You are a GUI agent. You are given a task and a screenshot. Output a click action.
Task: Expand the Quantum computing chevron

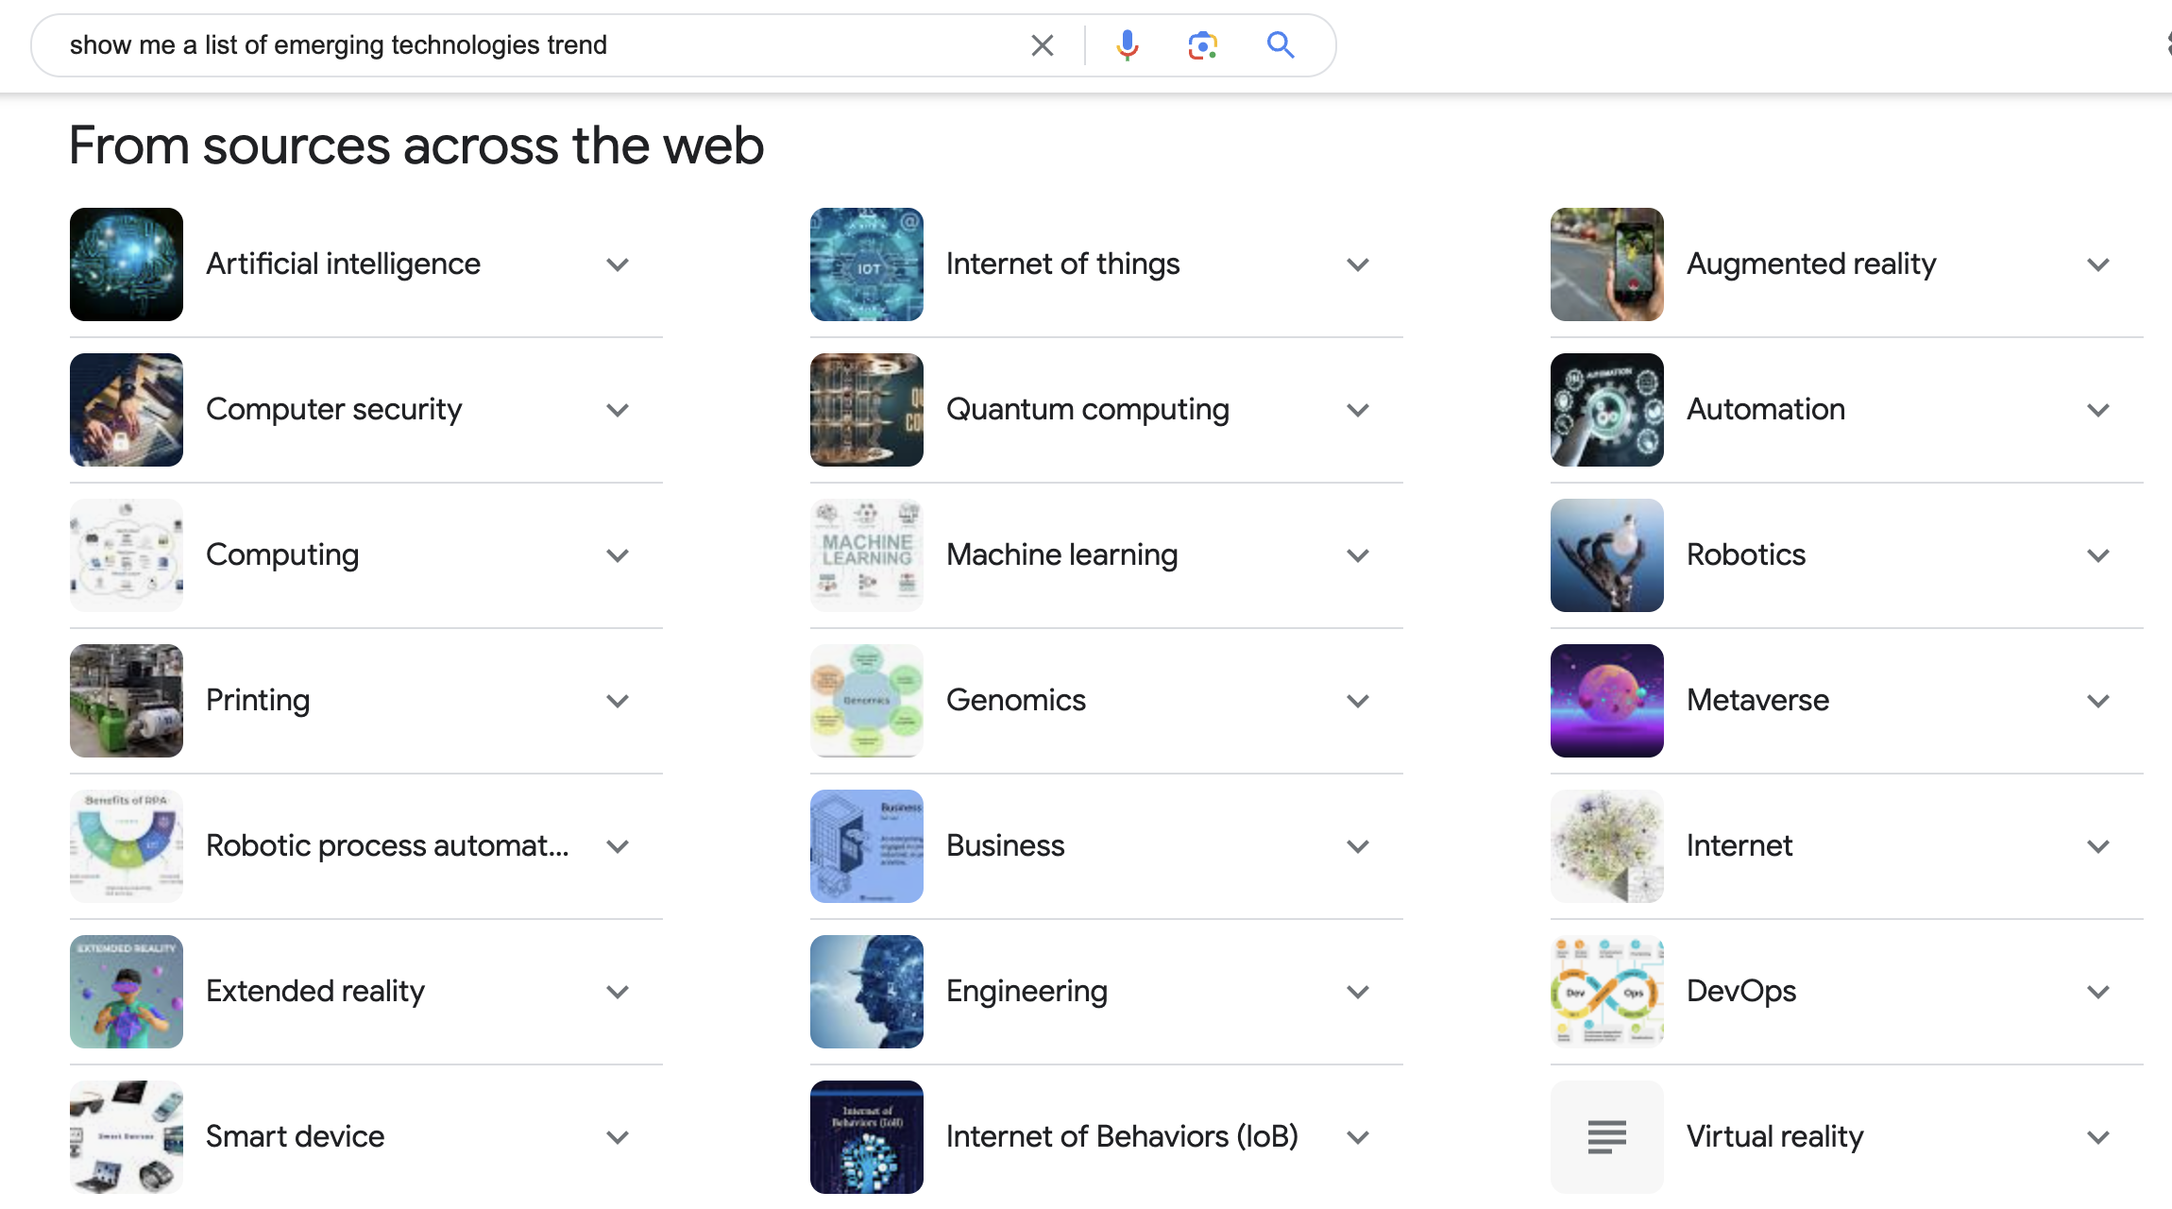pyautogui.click(x=1358, y=410)
